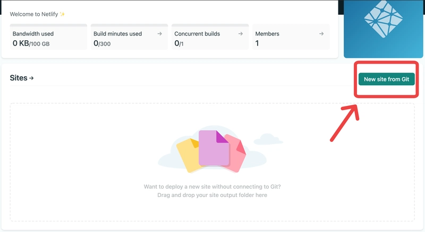Click the document files illustration in drop zone
Viewport: 425px width, 232px height.
(x=212, y=151)
